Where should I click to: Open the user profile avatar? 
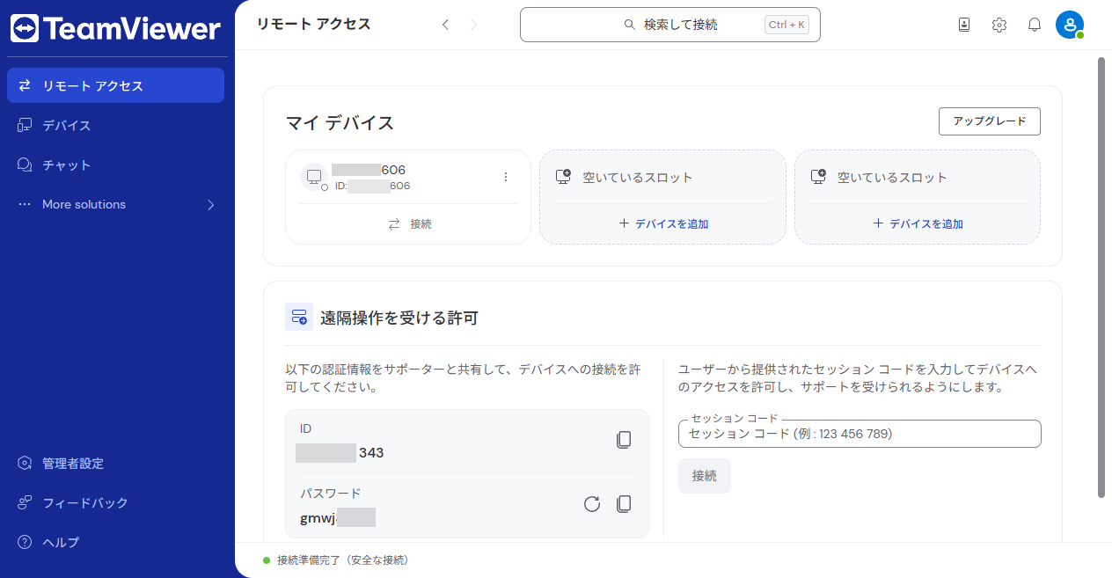tap(1069, 25)
